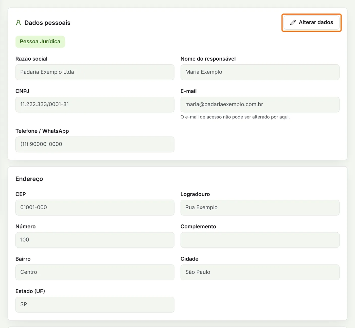The width and height of the screenshot is (355, 328).
Task: Click the Alterar dados button
Action: (311, 23)
